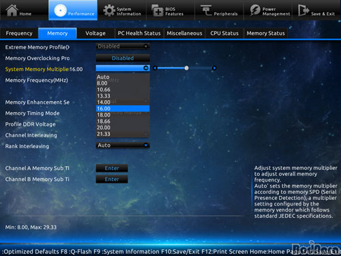Screen dimensions: 341x256
Task: Switch to the Voltage tab
Action: pyautogui.click(x=95, y=33)
